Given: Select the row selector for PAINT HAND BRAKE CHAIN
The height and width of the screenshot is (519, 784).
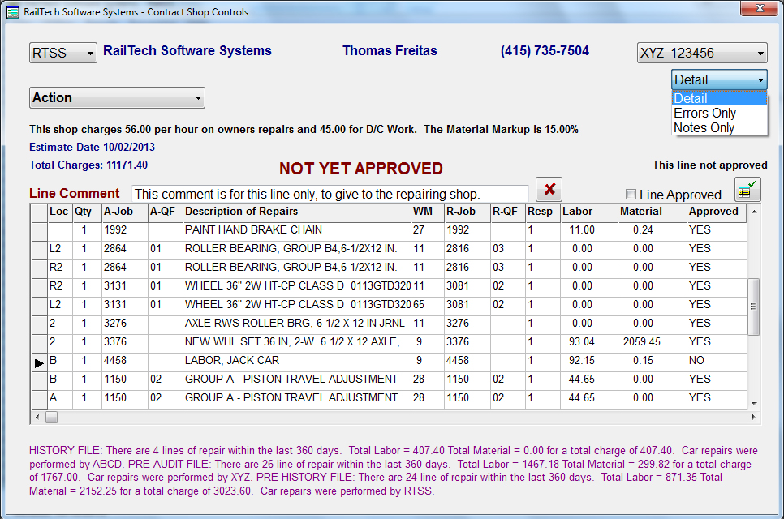Looking at the screenshot, I should pos(39,230).
